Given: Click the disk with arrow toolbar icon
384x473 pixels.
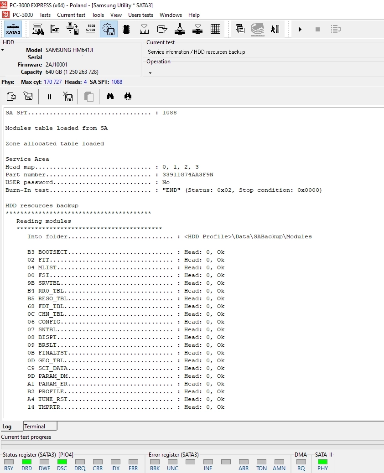Looking at the screenshot, I should coord(162,29).
